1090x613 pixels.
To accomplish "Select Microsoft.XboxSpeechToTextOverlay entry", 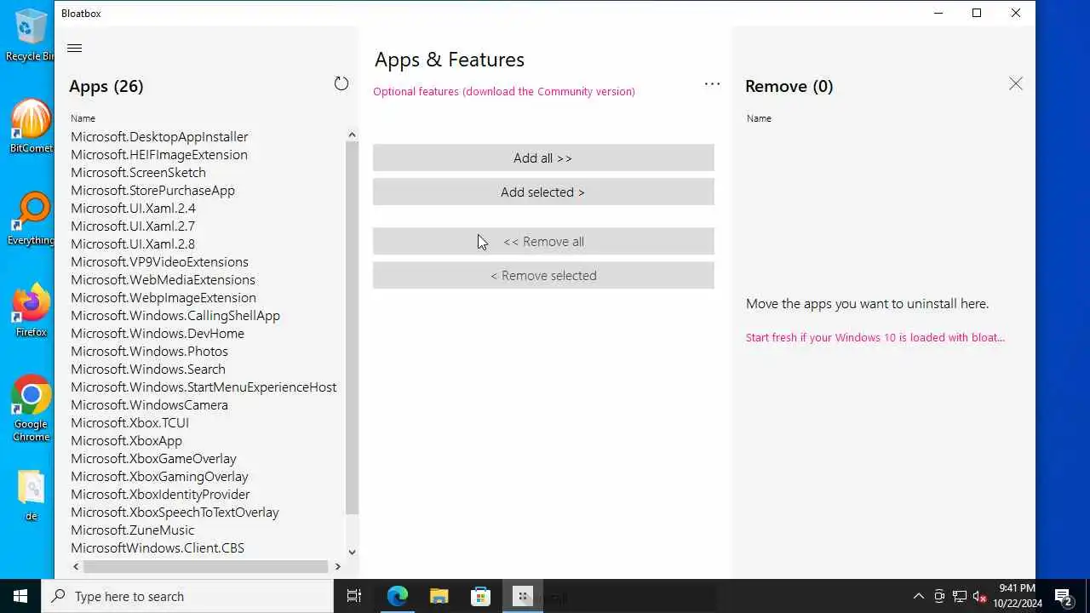I will (175, 512).
